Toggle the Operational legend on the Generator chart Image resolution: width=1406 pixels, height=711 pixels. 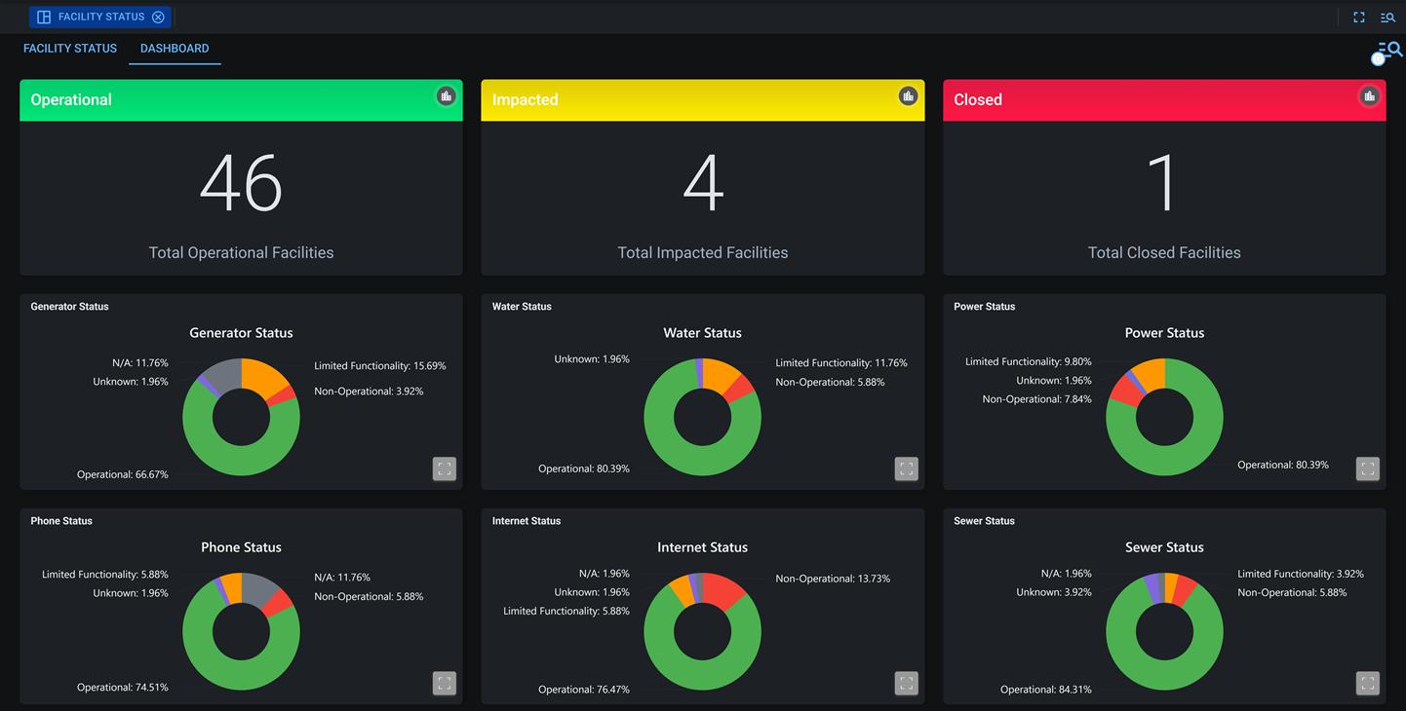[122, 474]
